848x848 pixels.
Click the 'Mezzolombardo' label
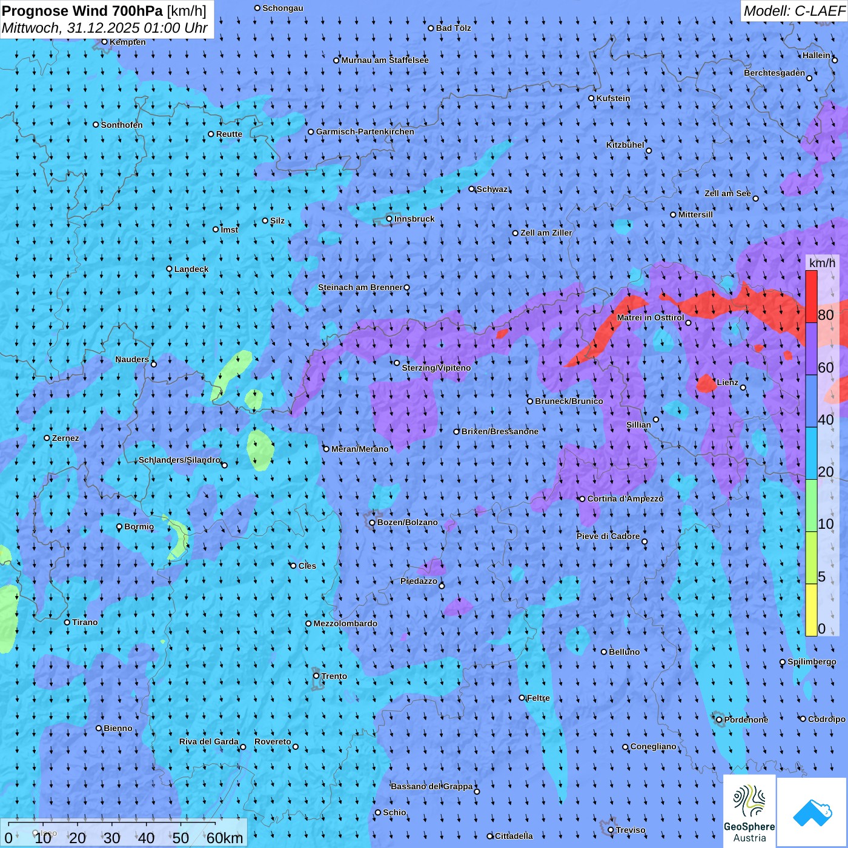[x=345, y=623]
